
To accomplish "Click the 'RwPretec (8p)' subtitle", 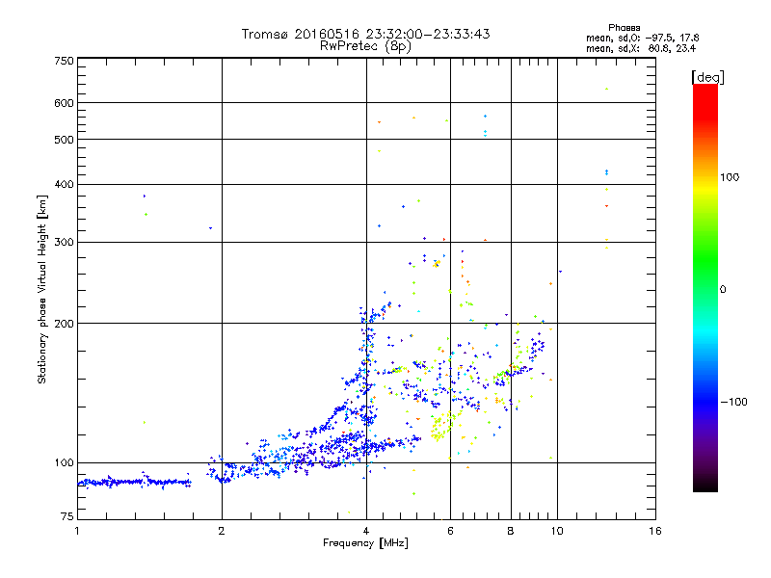I will (365, 46).
